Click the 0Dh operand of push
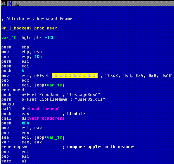This screenshot has width=174, height=164. (x=25, y=123)
